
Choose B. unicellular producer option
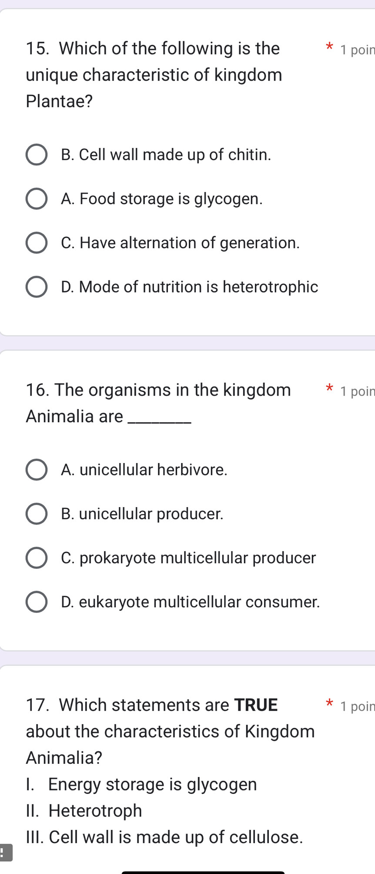point(36,514)
